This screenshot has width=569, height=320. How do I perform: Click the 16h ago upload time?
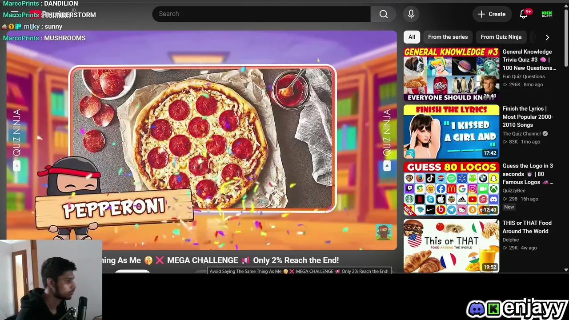[529, 199]
